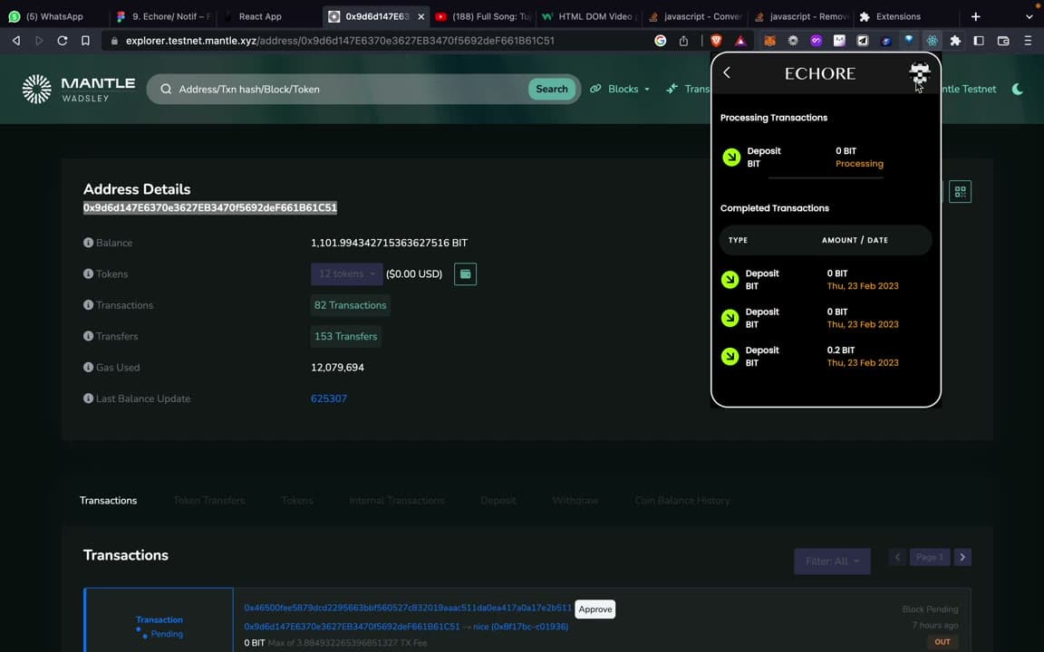The height and width of the screenshot is (652, 1044).
Task: Open the processing Deposit BIT transaction
Action: coord(826,157)
